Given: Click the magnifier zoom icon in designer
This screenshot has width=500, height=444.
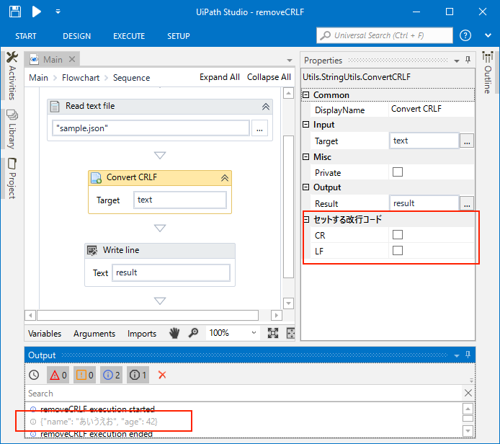Looking at the screenshot, I should (x=193, y=333).
